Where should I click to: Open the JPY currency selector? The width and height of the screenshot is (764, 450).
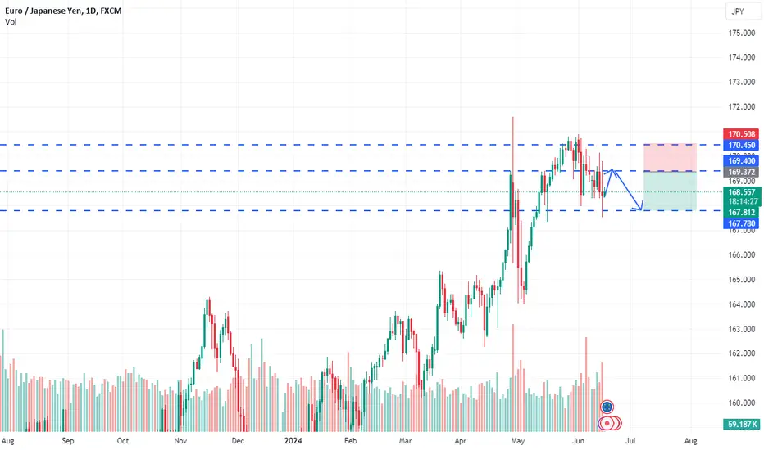738,11
